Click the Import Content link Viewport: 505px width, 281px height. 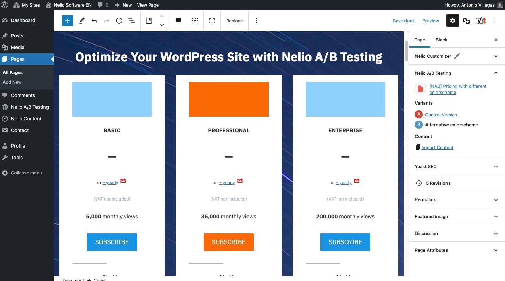[x=437, y=147]
